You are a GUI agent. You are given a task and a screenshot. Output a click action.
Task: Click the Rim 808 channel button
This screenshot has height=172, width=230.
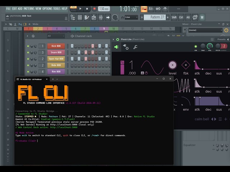coord(56,72)
